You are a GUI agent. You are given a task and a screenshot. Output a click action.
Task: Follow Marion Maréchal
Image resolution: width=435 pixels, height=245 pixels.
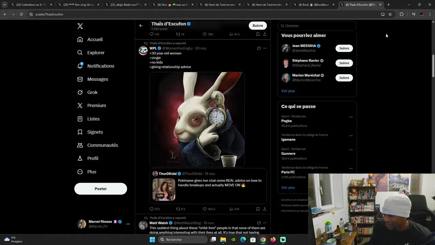click(x=344, y=78)
